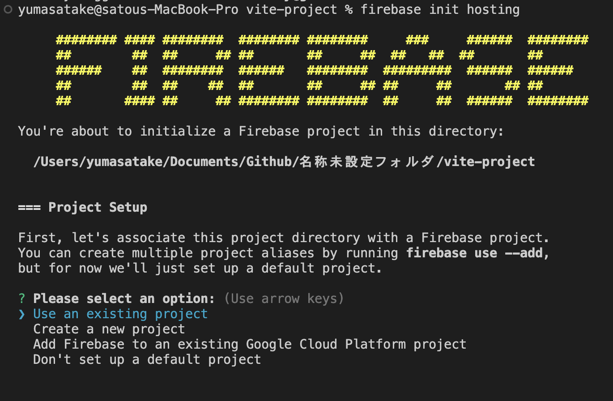
Task: Pick "Add Firebase to an existing Google Cloud Platform project"
Action: 250,345
